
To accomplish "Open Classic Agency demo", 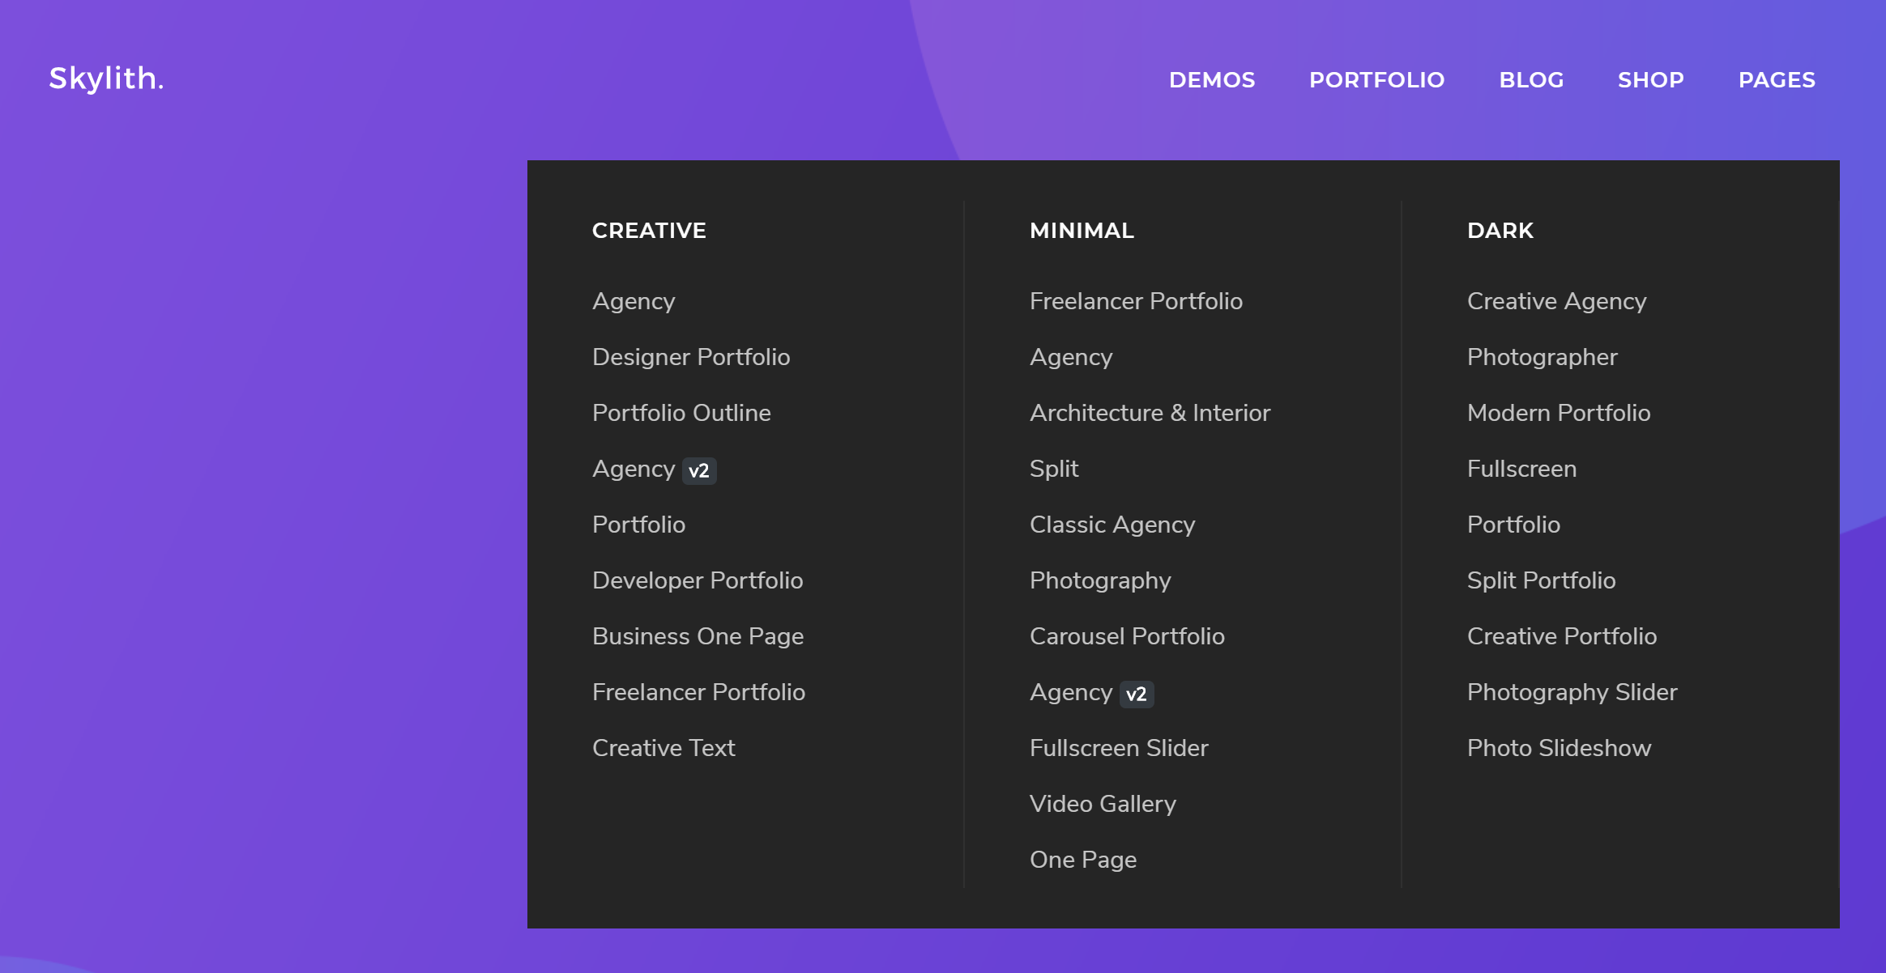I will click(1112, 525).
